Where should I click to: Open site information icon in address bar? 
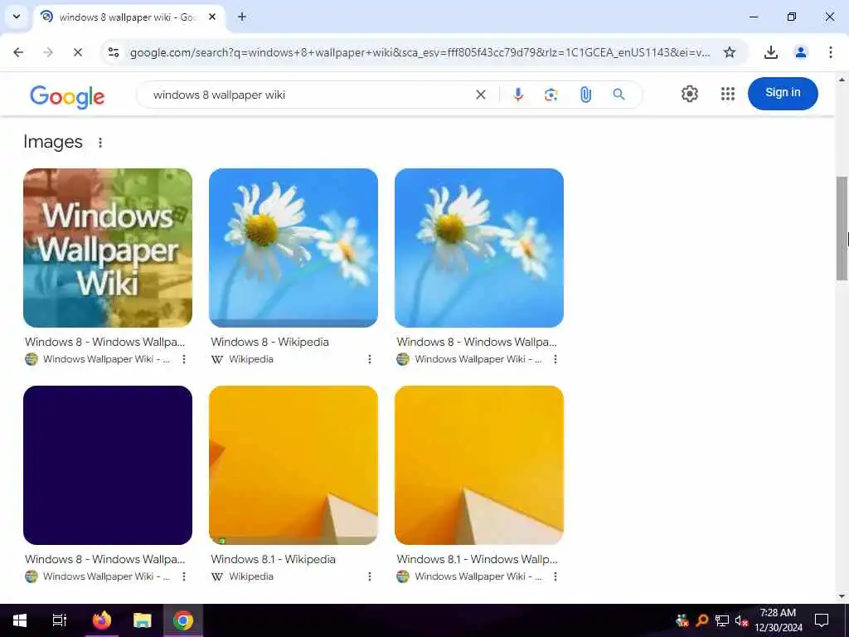[113, 52]
